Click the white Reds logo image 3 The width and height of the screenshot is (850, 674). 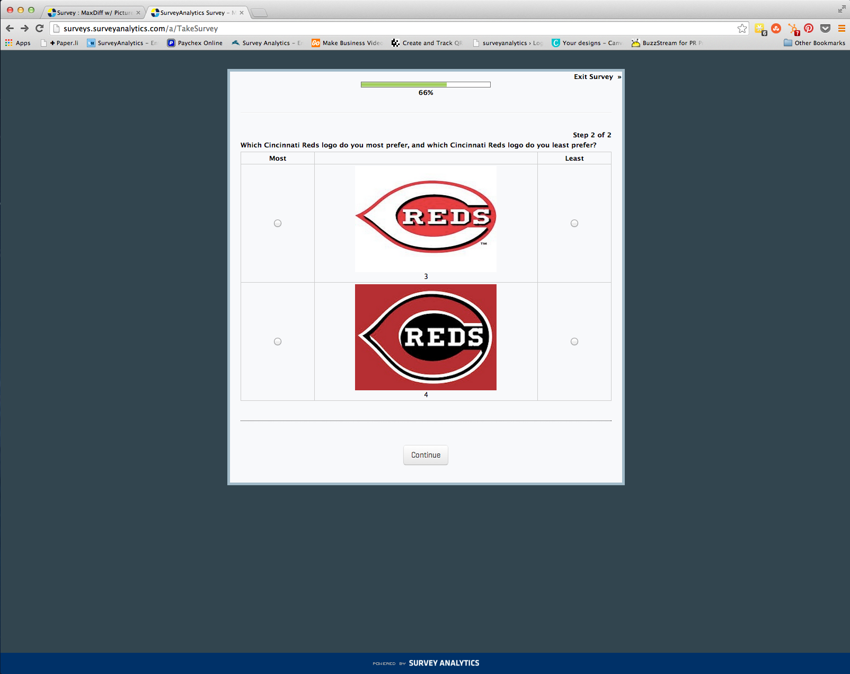click(x=426, y=219)
